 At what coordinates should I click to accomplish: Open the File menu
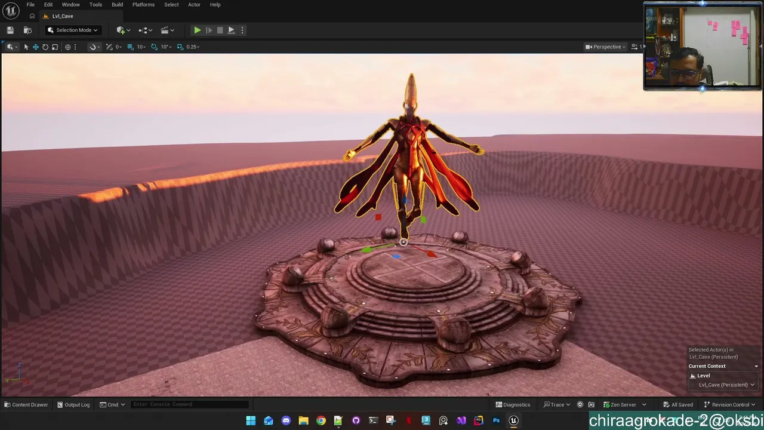(30, 4)
